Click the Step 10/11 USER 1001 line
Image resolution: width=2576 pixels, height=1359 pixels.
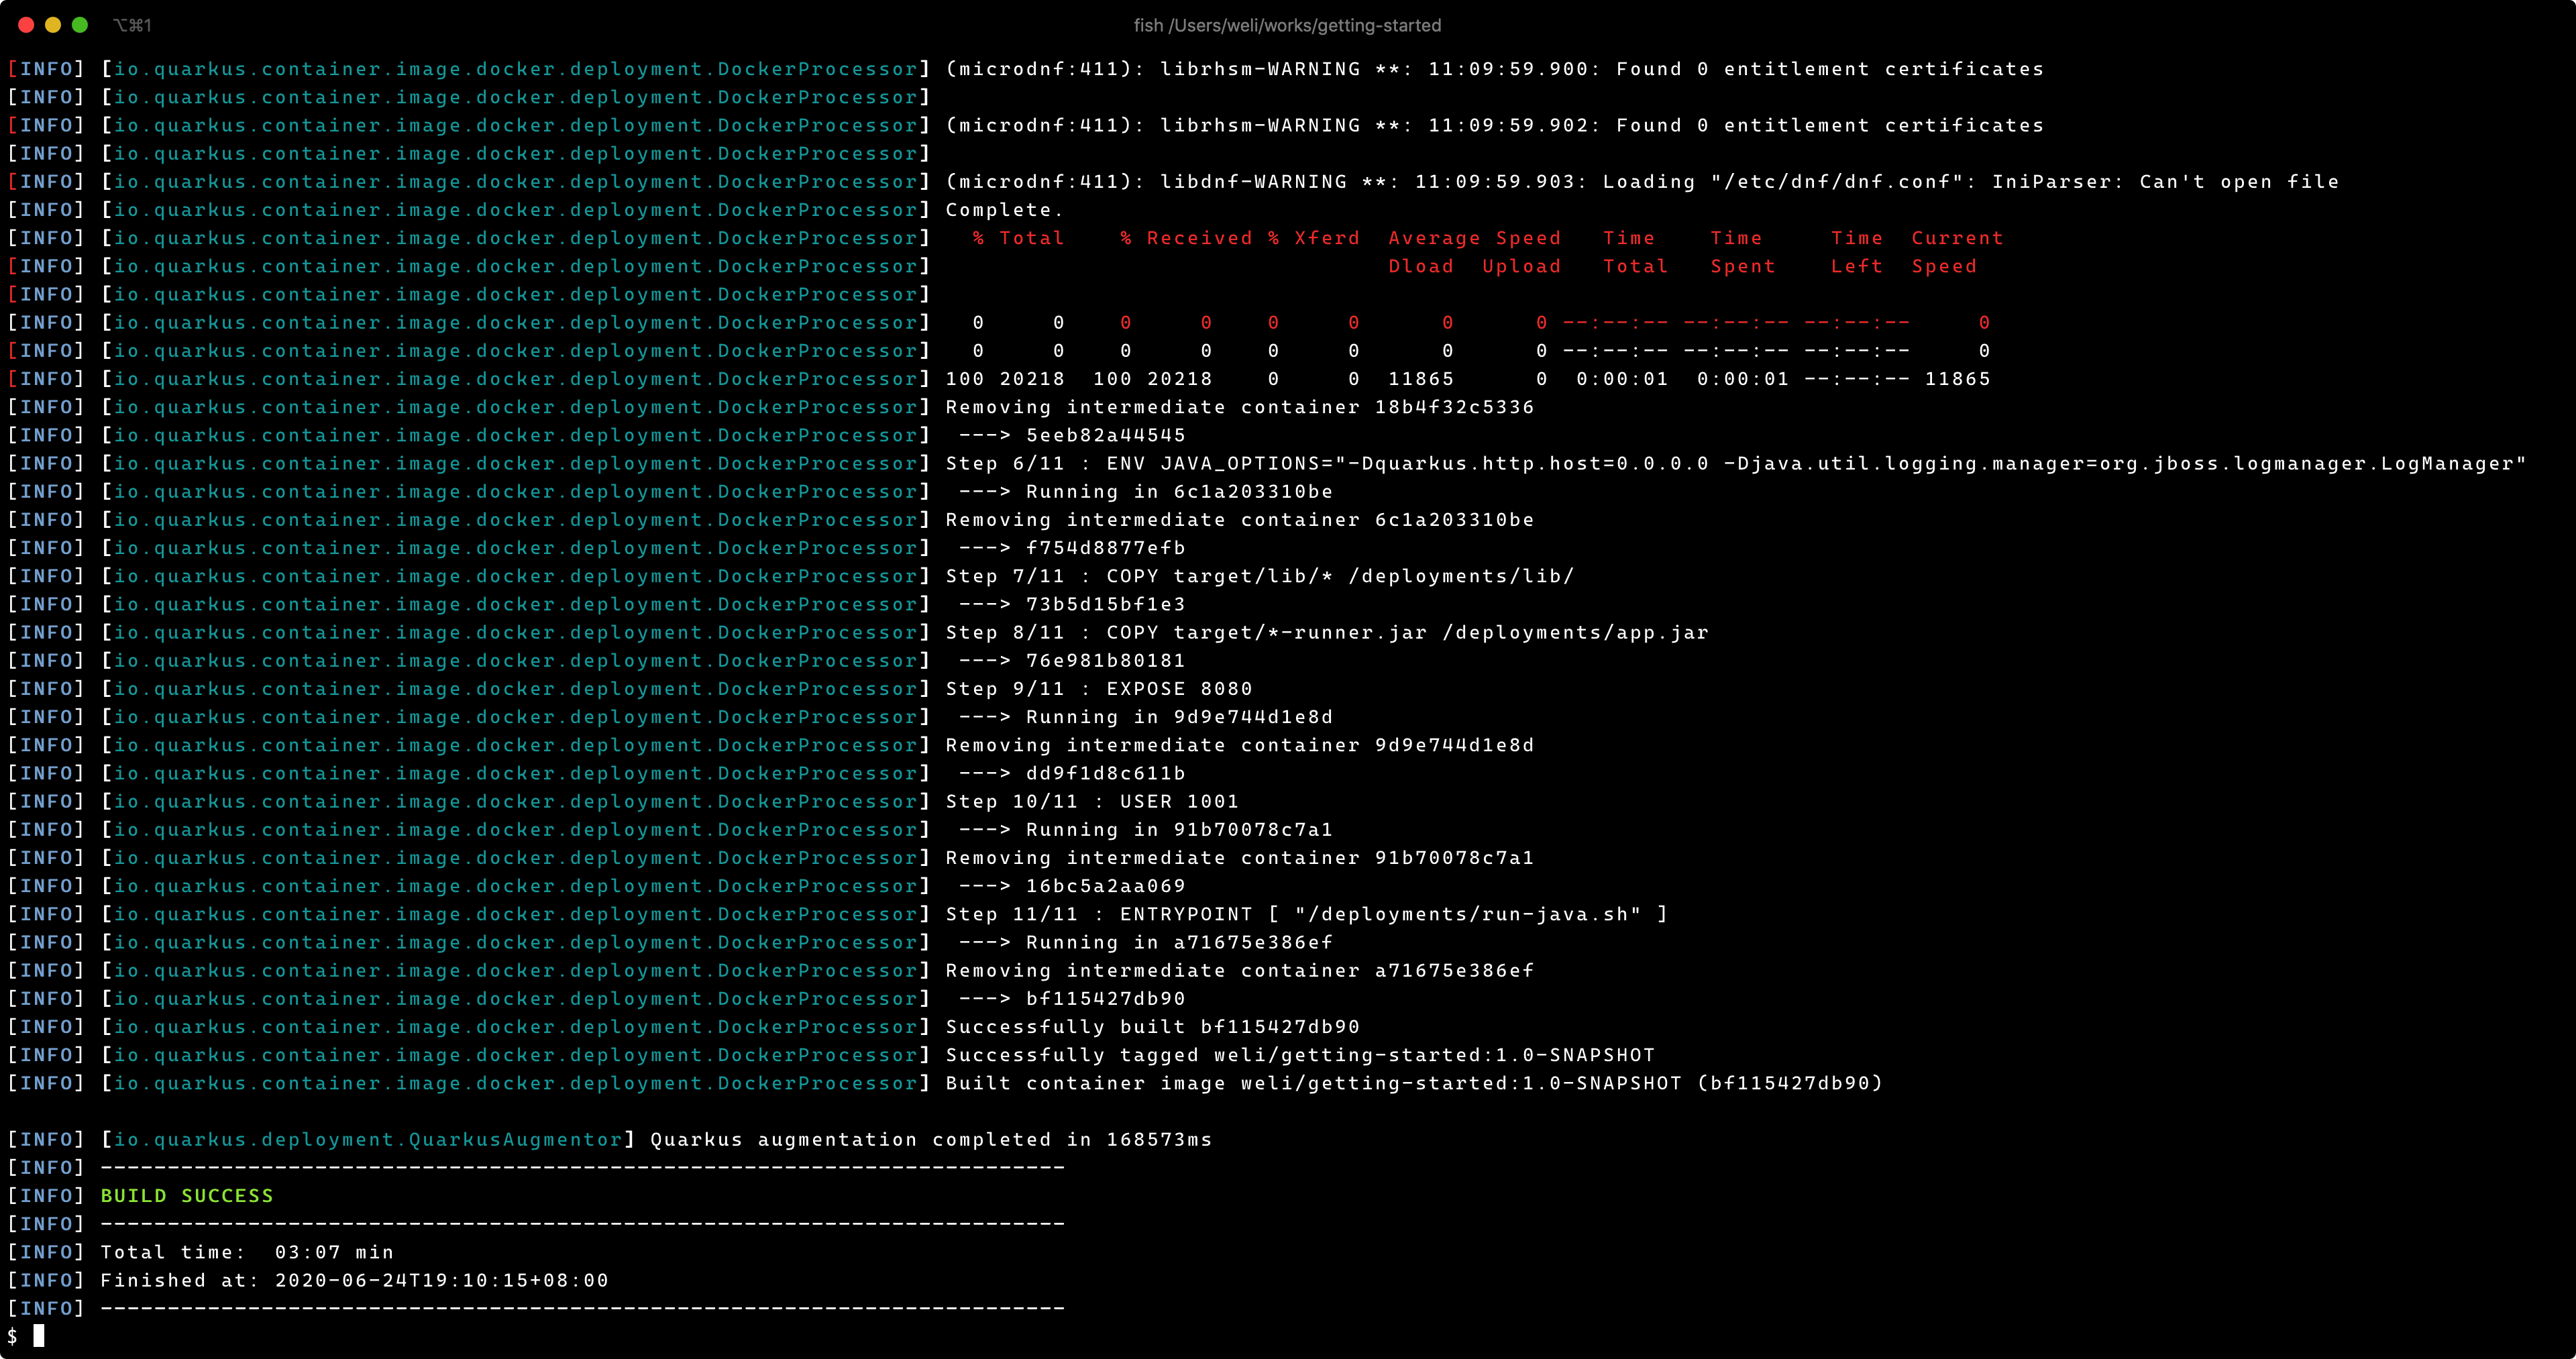click(x=1091, y=802)
